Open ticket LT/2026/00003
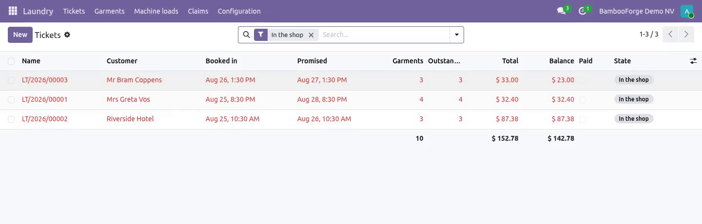This screenshot has height=224, width=702. (45, 80)
